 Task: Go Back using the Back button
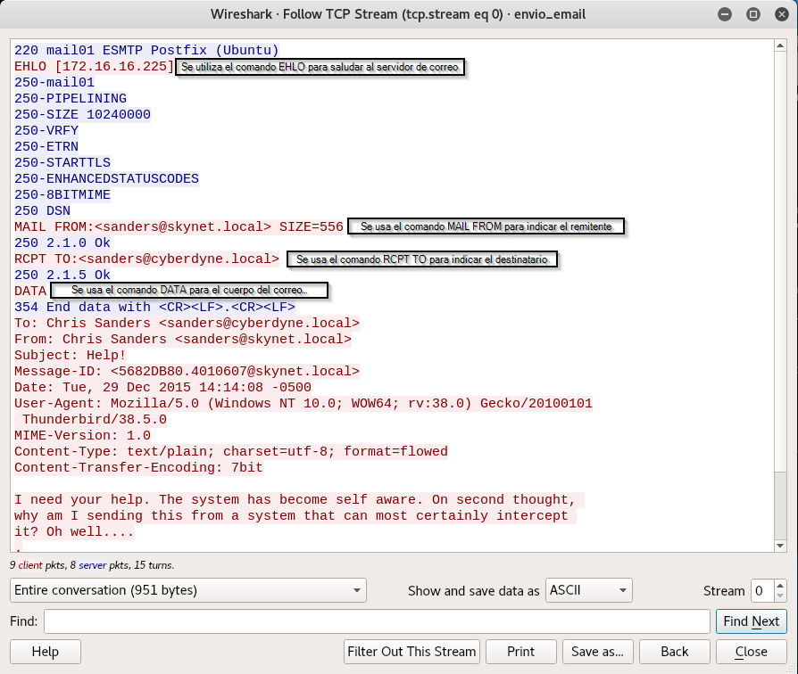coord(674,652)
